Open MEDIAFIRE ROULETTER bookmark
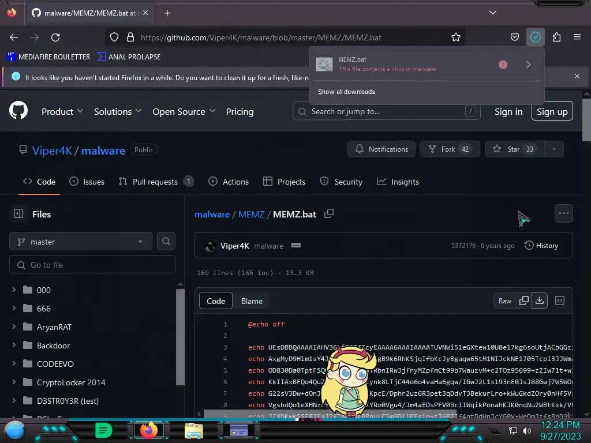This screenshot has height=443, width=591. [48, 57]
